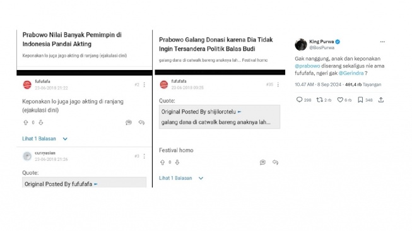Reply to the Festival homo post
This screenshot has height=231, width=412.
tap(275, 162)
